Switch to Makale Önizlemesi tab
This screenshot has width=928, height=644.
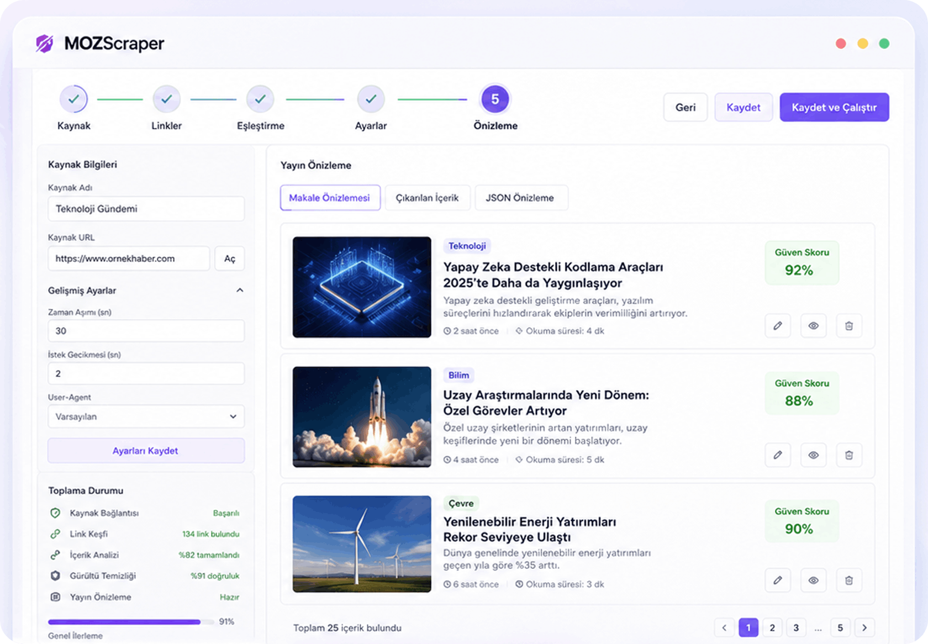330,198
